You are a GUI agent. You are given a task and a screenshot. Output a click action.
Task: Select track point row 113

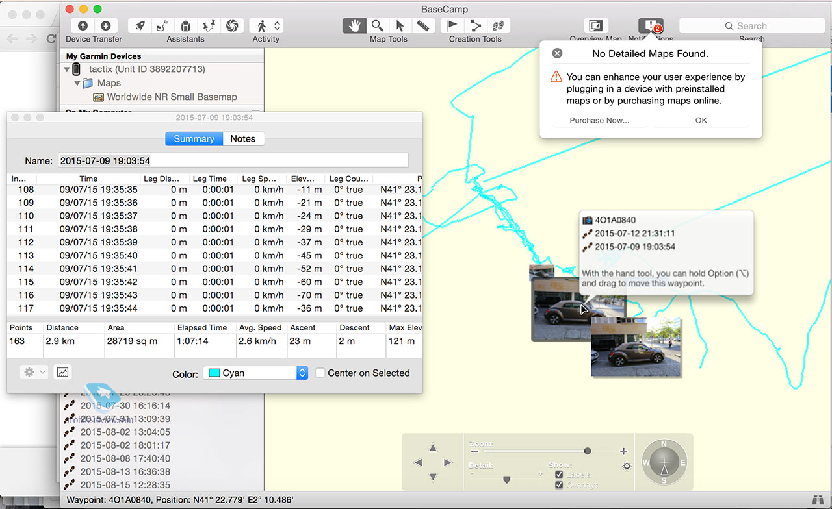214,256
